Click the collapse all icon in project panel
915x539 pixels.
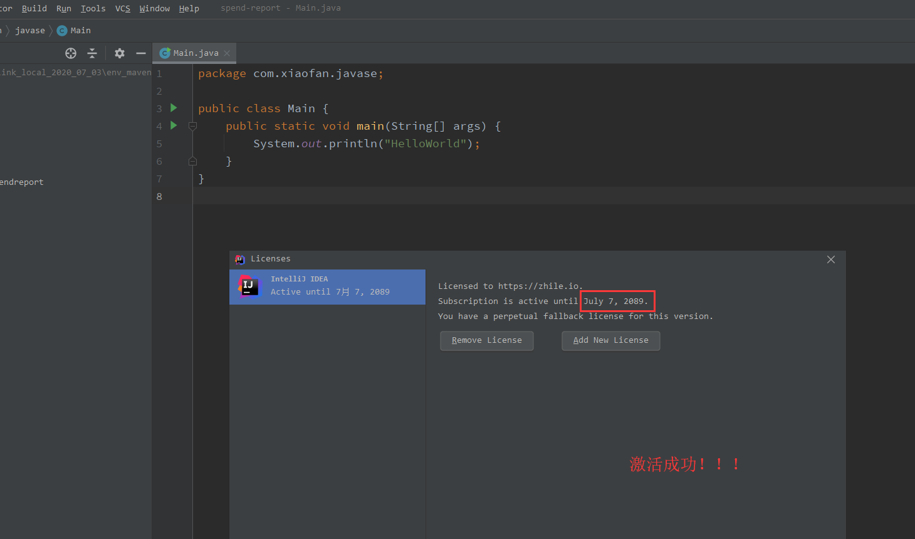[92, 53]
